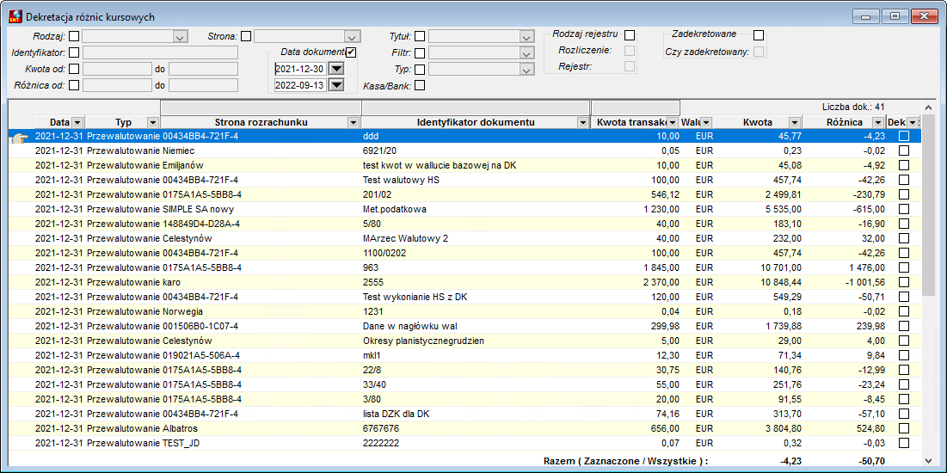
Task: Open the Dek column filter arrow
Action: coord(912,123)
